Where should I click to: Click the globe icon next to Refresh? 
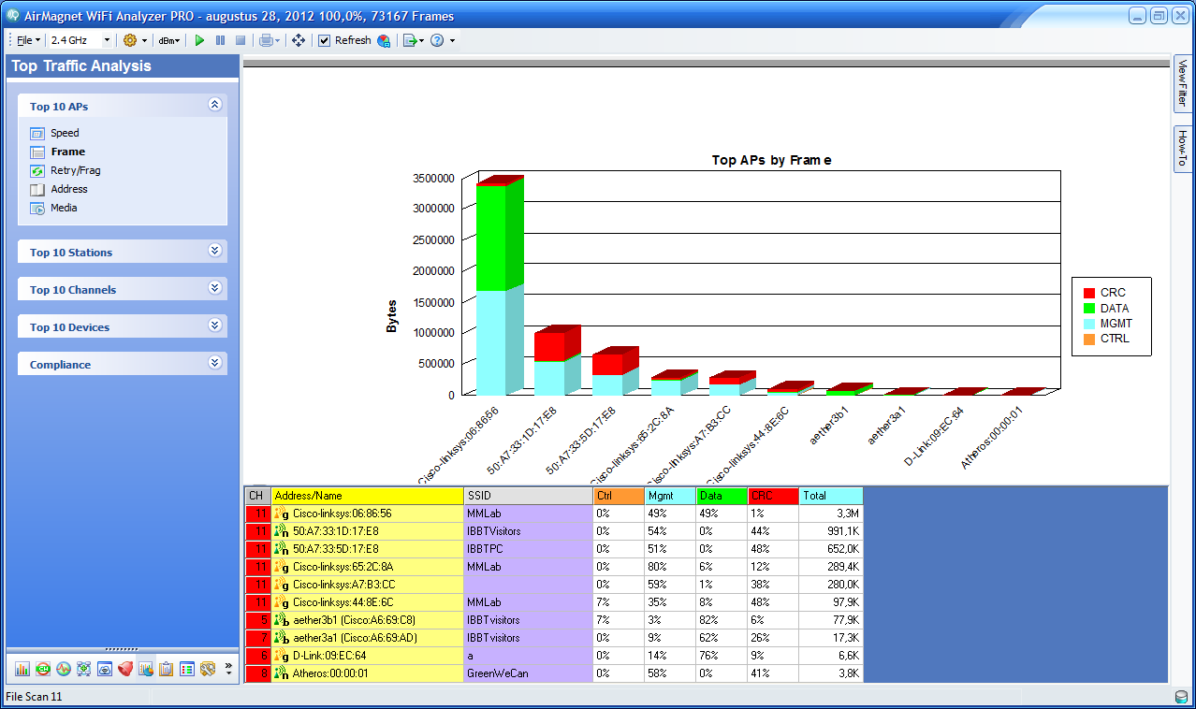click(x=384, y=40)
